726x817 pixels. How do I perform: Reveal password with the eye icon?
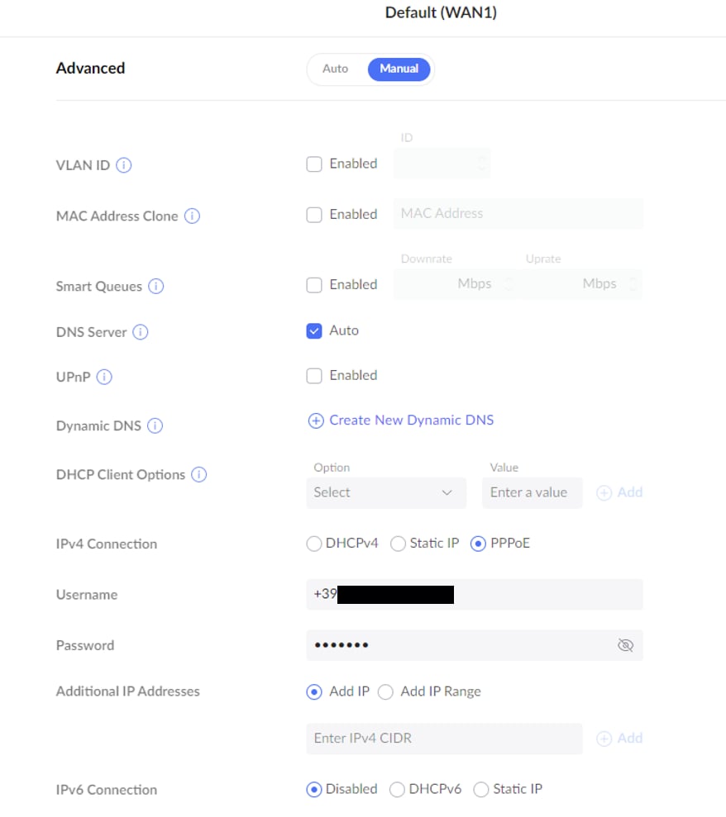[x=625, y=645]
